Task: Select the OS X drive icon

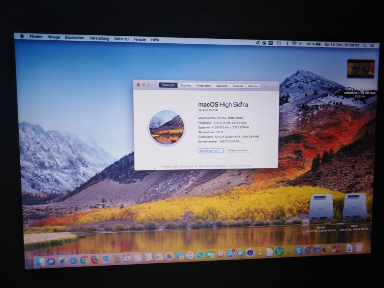Action: (x=354, y=207)
